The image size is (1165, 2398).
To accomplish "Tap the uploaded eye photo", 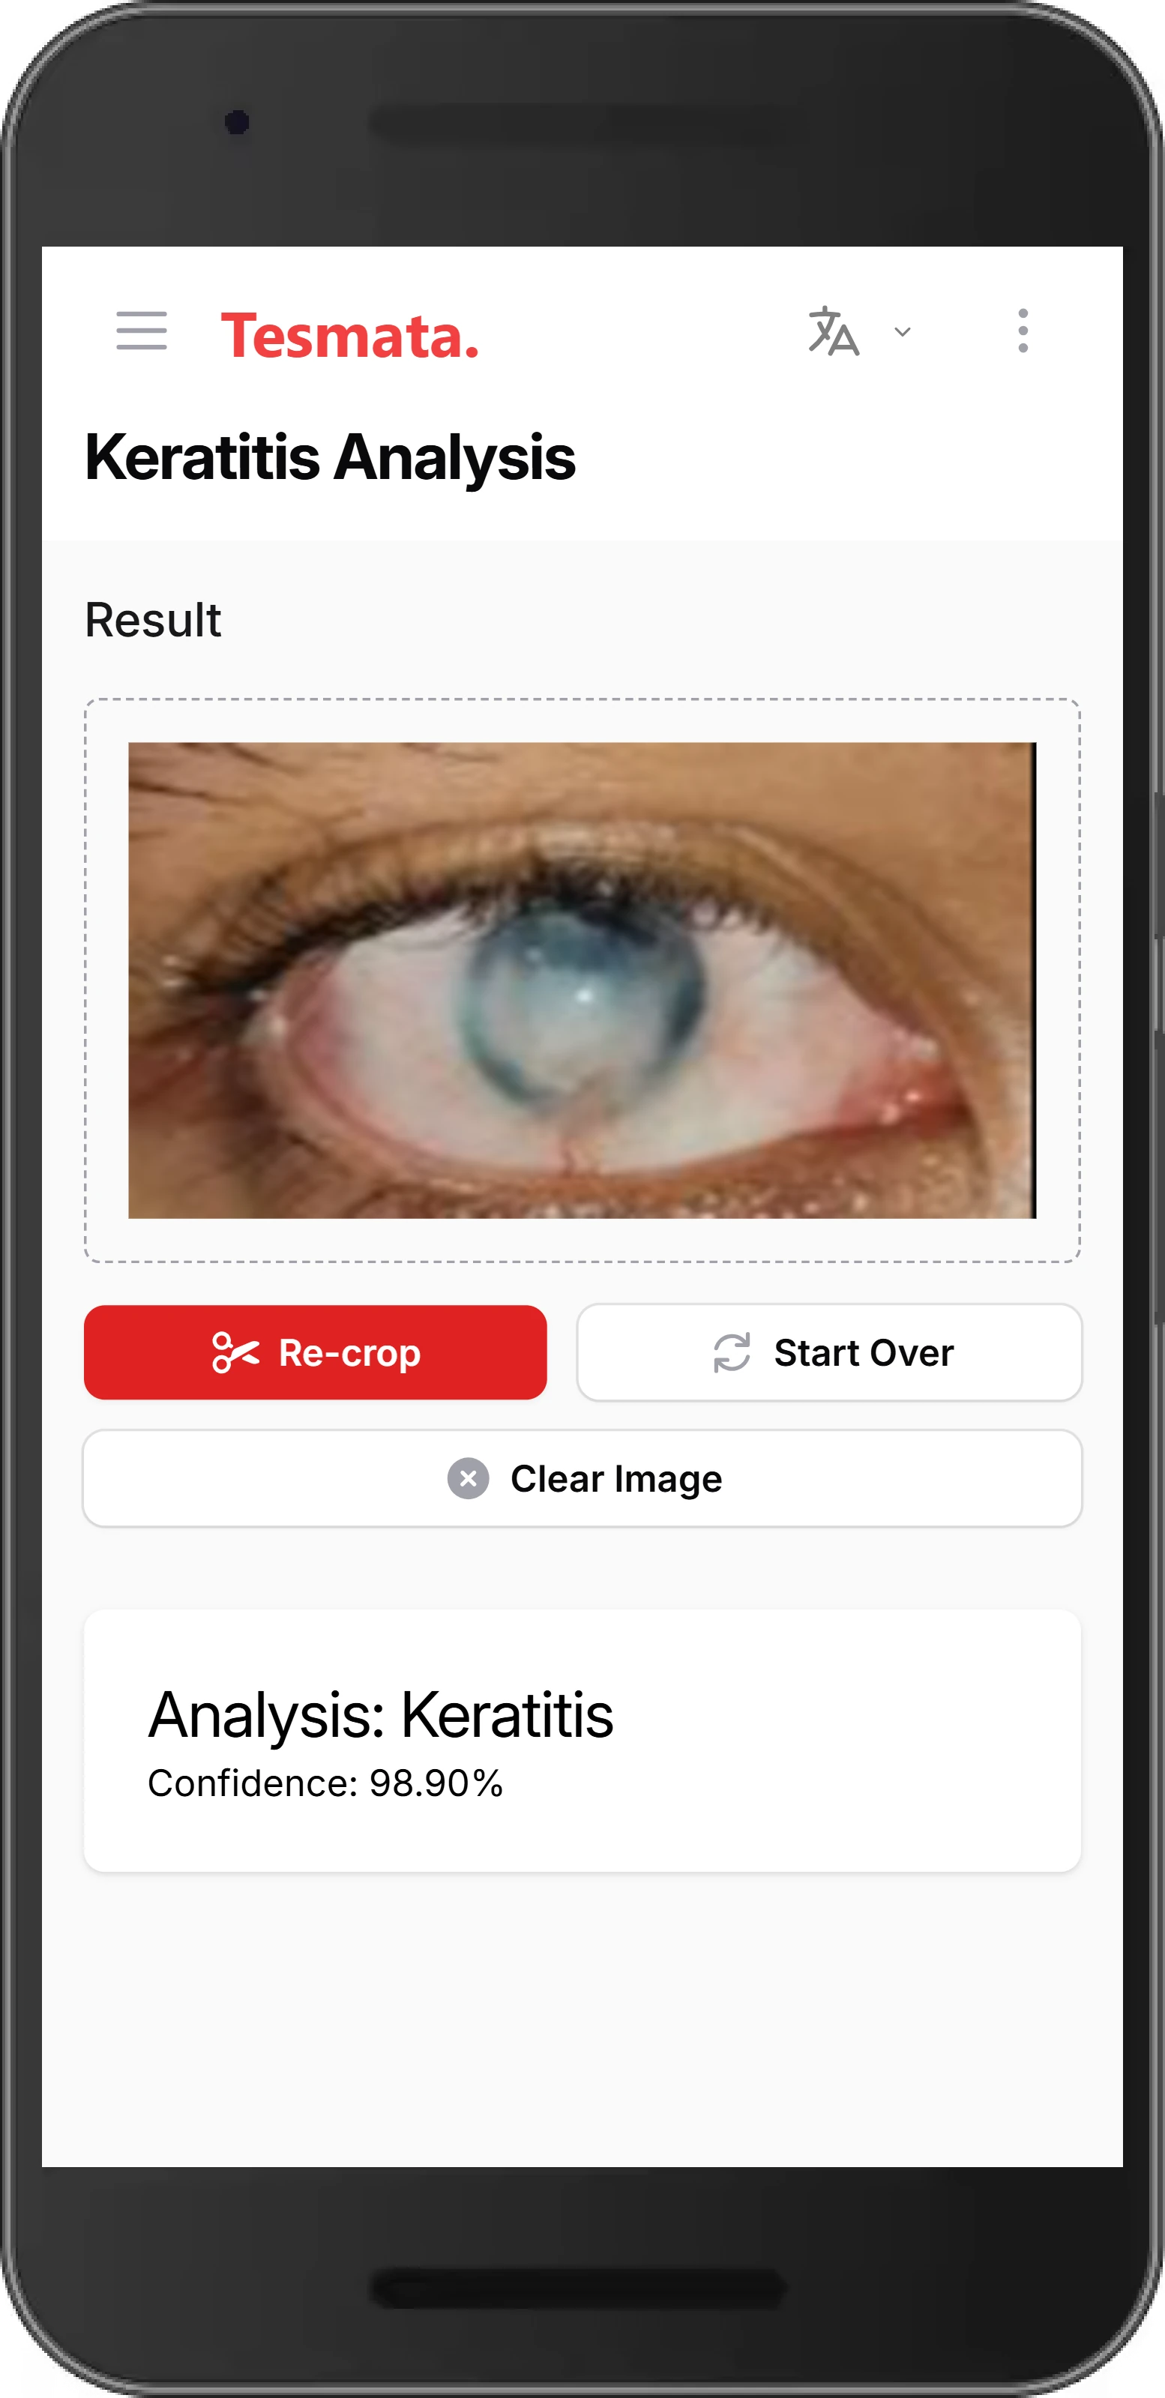I will coord(582,980).
